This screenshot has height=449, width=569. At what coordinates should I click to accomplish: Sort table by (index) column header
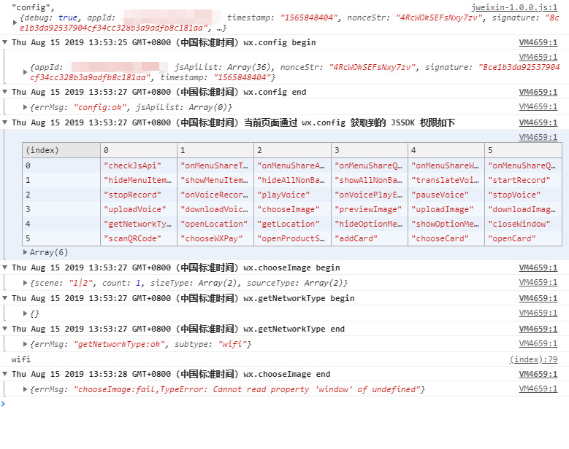pyautogui.click(x=61, y=150)
